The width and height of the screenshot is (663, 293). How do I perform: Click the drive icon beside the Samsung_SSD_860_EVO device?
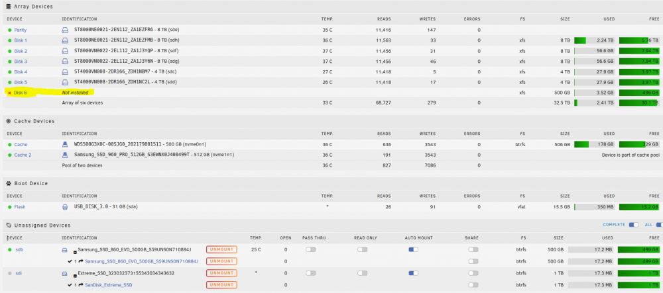coord(65,249)
